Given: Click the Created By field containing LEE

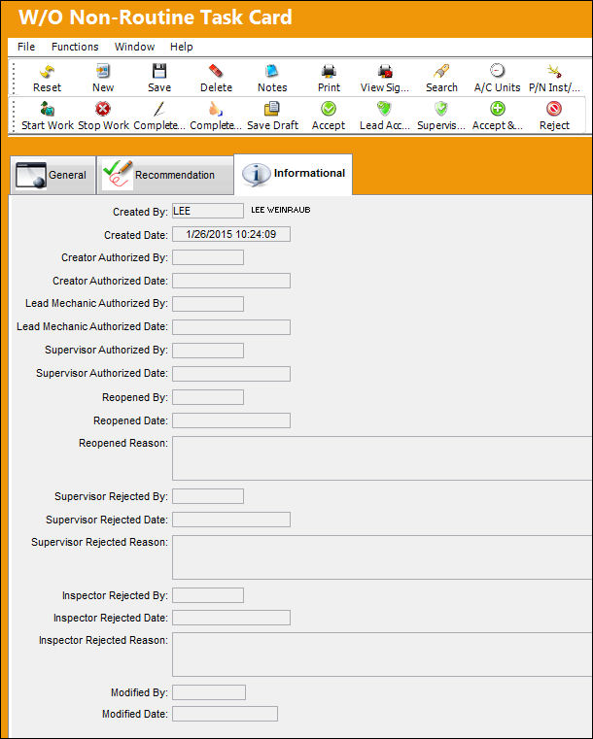Looking at the screenshot, I should click(x=208, y=211).
